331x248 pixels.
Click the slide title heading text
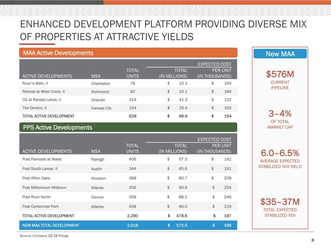coord(163,31)
